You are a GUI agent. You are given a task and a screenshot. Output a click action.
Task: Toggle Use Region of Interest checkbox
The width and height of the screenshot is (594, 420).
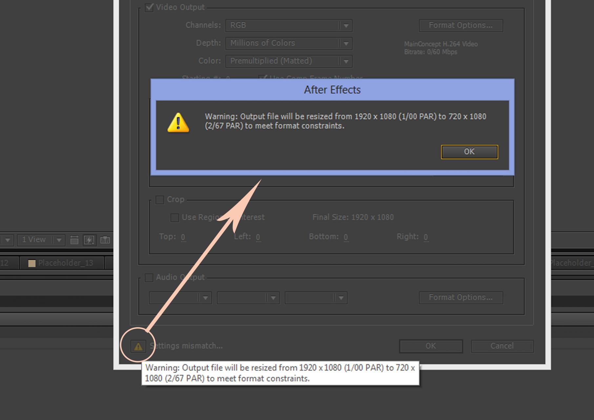(175, 218)
